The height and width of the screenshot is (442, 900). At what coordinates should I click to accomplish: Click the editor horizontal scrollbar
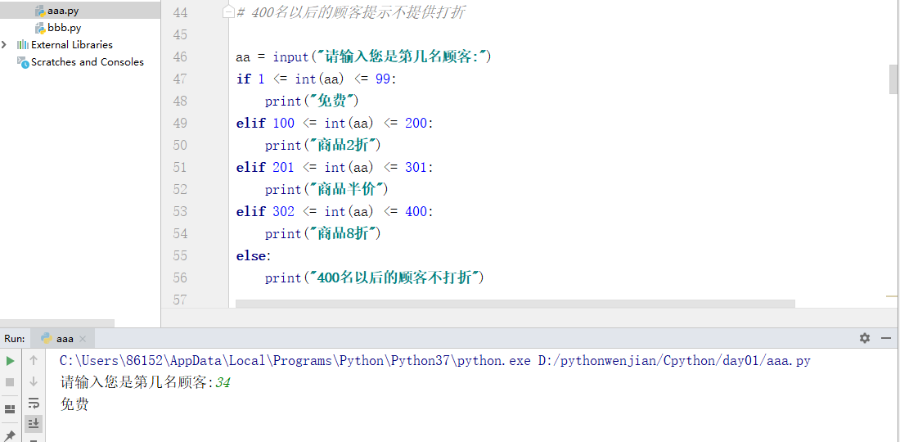tap(515, 303)
